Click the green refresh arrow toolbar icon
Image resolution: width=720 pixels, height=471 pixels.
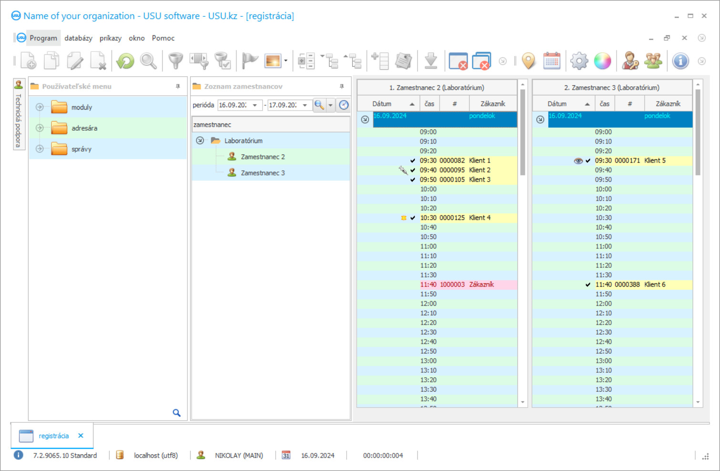click(x=125, y=61)
